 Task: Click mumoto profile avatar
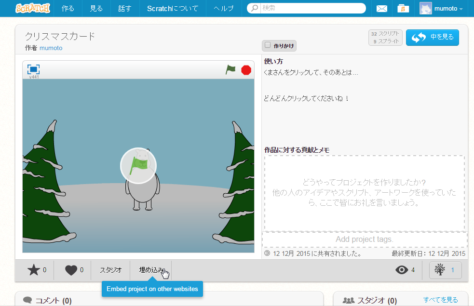point(425,9)
